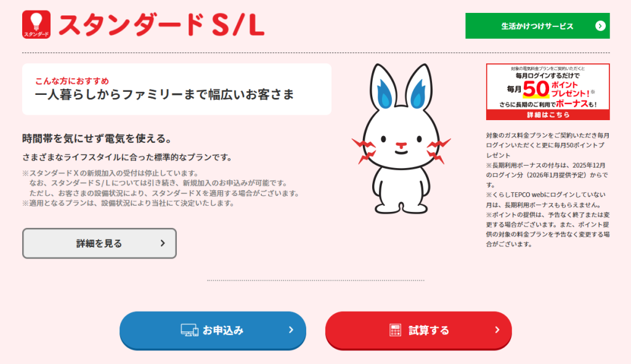Click the 詳細はこちら red strip on the banner
The image size is (631, 364).
point(548,115)
